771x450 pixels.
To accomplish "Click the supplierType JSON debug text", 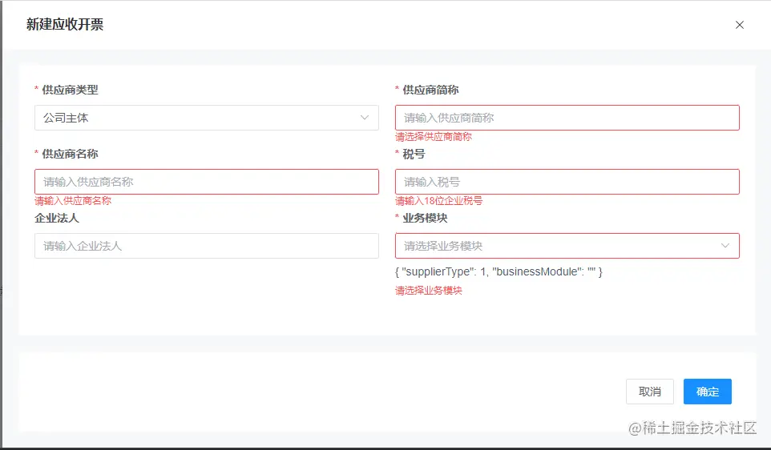I will point(499,271).
